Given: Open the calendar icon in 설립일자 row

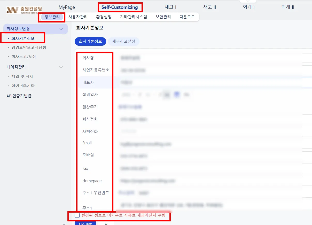Looking at the screenshot, I should (177, 95).
